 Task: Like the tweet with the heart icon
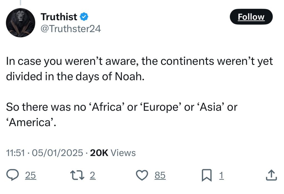tap(142, 175)
